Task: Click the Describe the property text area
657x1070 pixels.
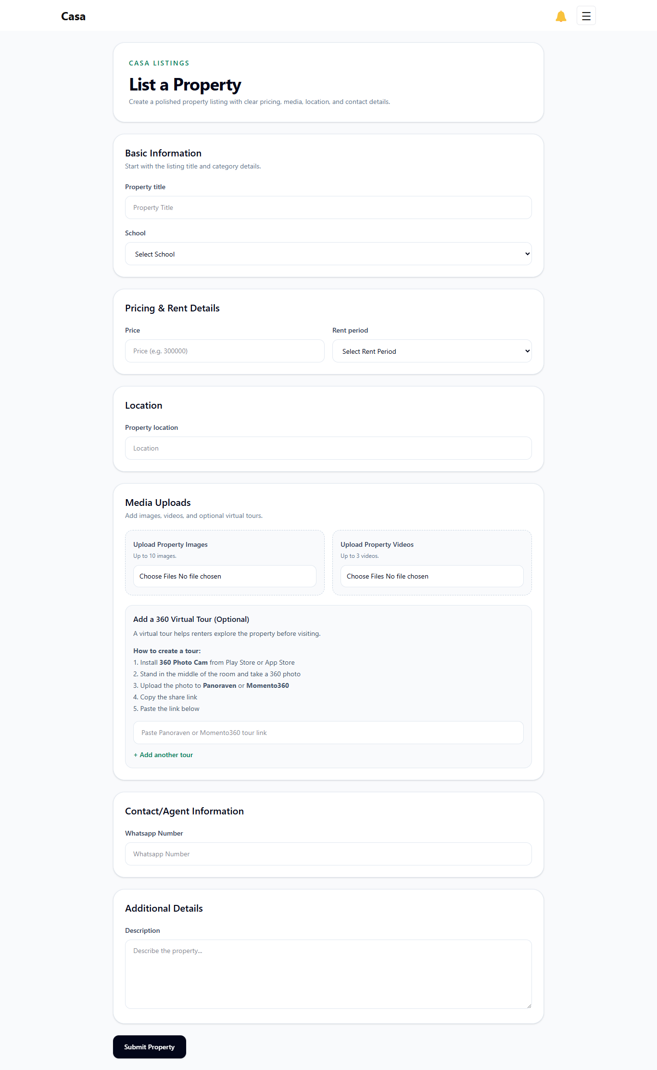Action: [x=328, y=974]
